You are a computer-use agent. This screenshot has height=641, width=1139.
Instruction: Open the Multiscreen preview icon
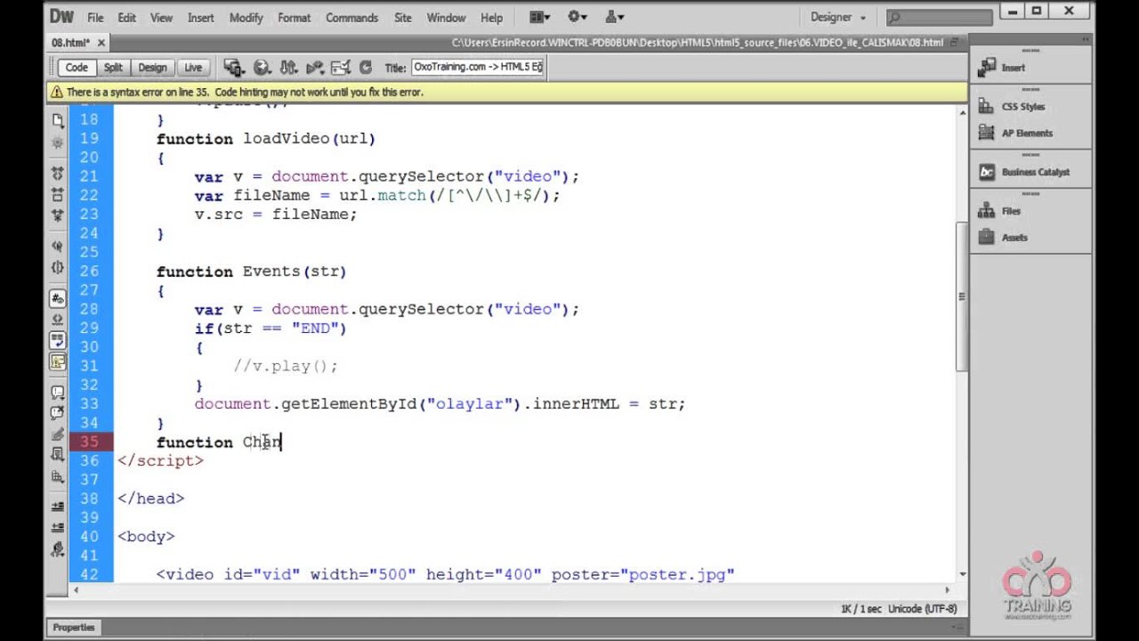(x=234, y=68)
